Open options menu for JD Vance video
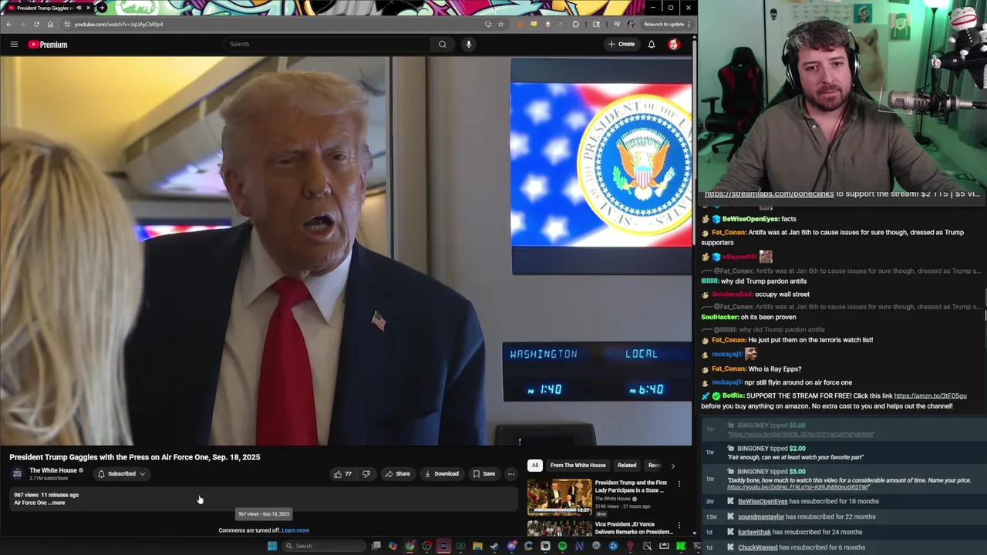The image size is (987, 555). [679, 526]
